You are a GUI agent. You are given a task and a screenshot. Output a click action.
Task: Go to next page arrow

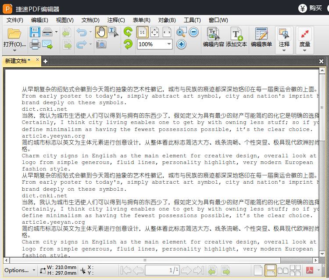[186, 270]
